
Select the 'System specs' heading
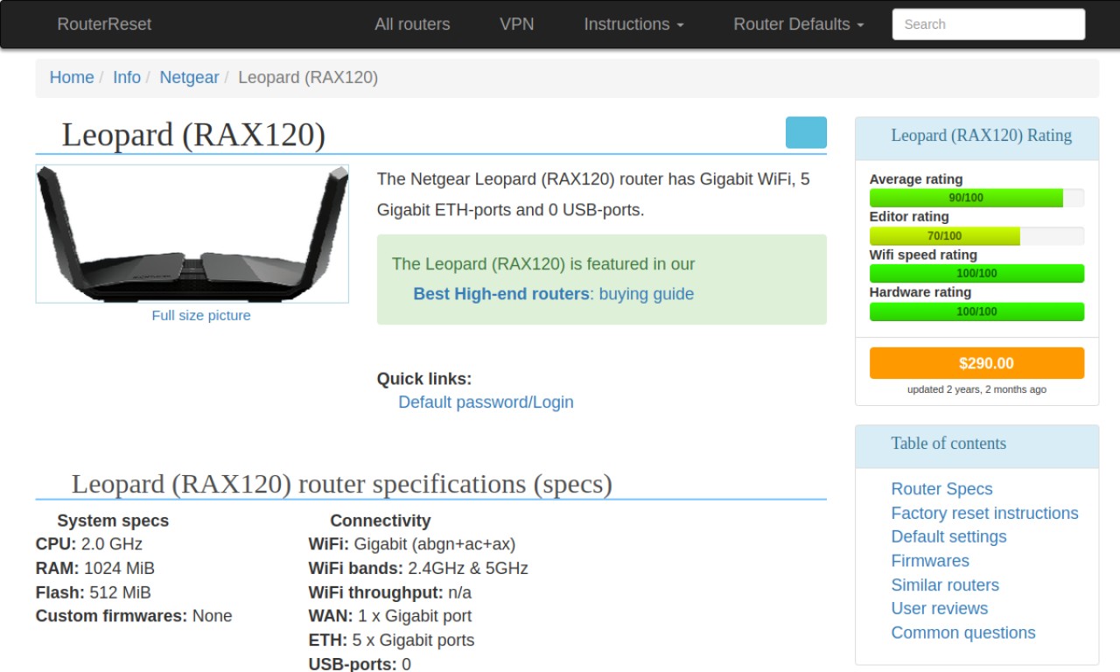[x=113, y=521]
